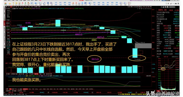The height and width of the screenshot is (97, 183).
Task: Open the drawing pencil (画线) tool icon
Action: pyautogui.click(x=44, y=3)
